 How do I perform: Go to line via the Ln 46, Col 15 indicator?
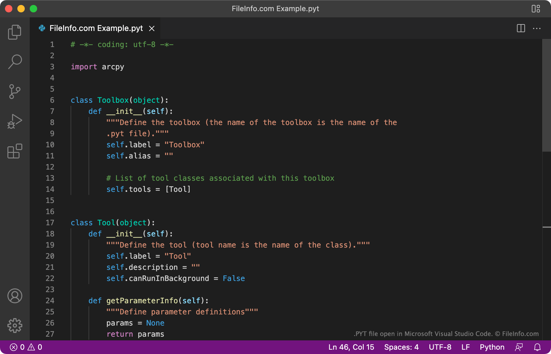tap(351, 347)
